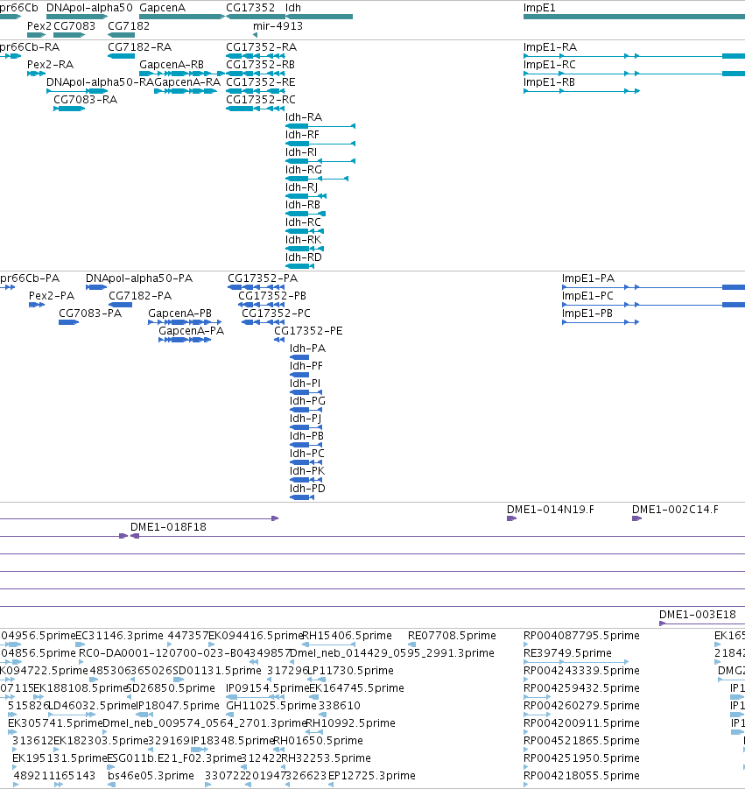Select transcript Idh-RD
Viewport: 745px width, 789px height.
(303, 257)
